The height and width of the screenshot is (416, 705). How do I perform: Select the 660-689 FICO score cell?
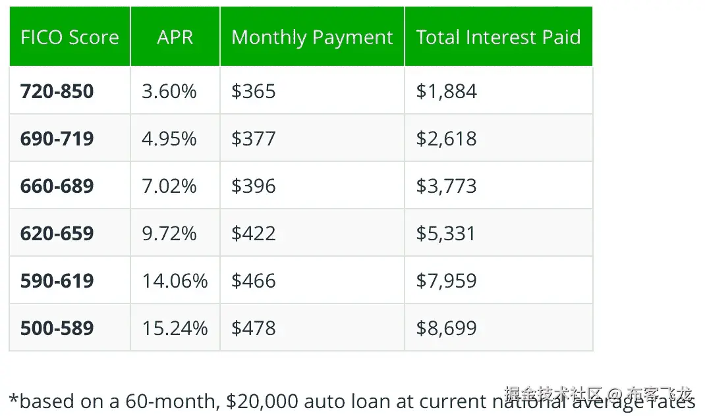(x=57, y=186)
